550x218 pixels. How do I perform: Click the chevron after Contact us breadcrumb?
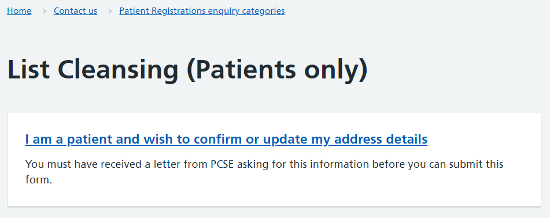[110, 11]
